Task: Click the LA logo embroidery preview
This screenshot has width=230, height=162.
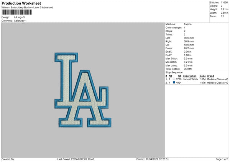Action: click(x=83, y=90)
